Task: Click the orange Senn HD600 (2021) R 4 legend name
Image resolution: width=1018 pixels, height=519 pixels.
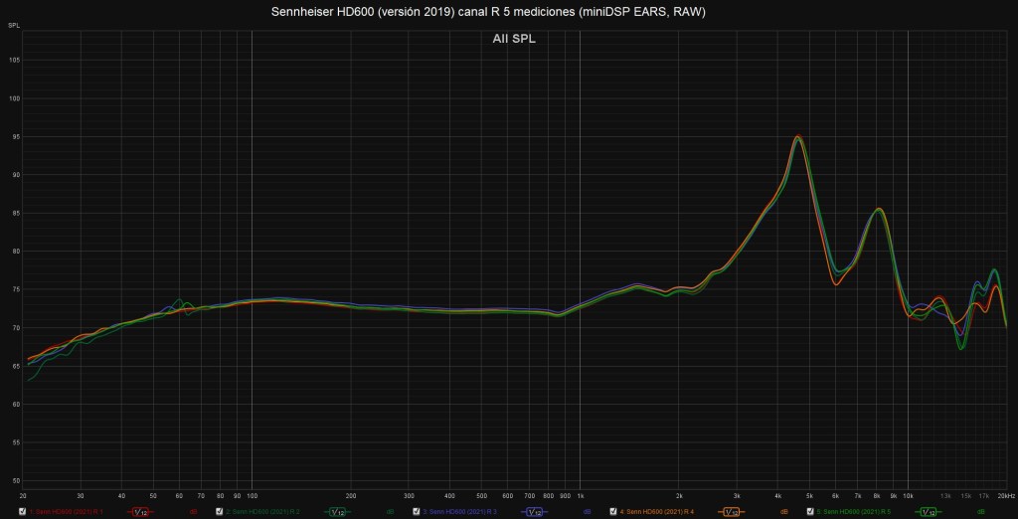Action: pos(658,512)
